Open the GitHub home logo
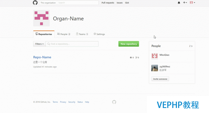 pos(35,3)
